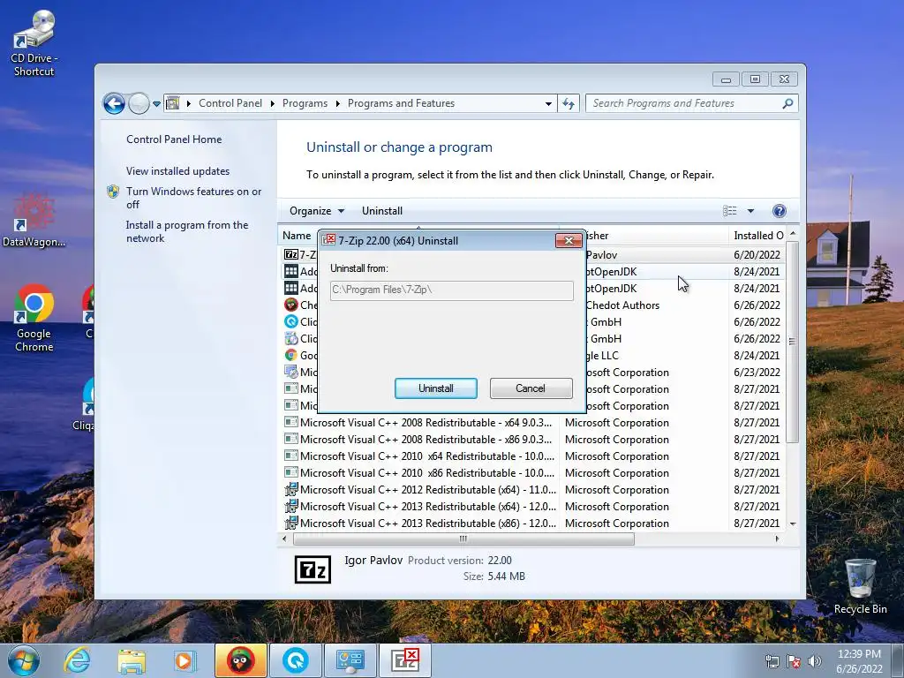The image size is (904, 678).
Task: Select Microsoft Visual C++ 2008 x86 entry
Action: tap(426, 440)
